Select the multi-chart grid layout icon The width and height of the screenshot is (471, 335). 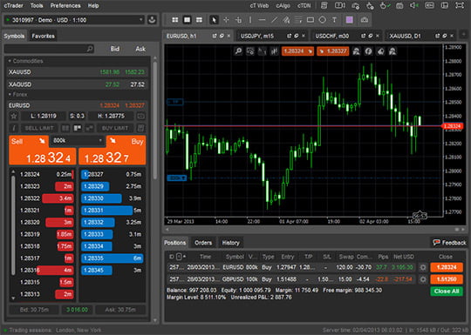175,20
